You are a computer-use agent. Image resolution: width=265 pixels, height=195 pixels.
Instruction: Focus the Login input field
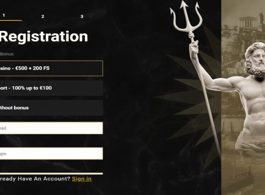coord(51,154)
